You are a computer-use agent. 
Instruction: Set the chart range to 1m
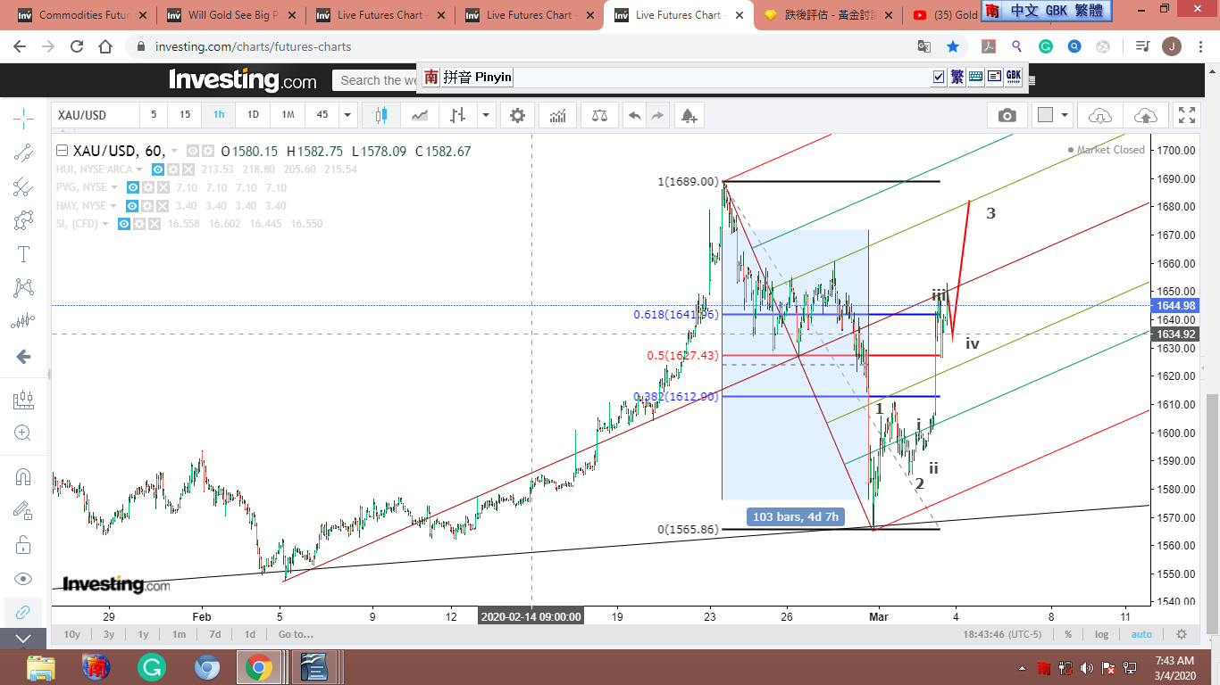(179, 634)
